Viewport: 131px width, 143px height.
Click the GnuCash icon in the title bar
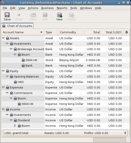pyautogui.click(x=3, y=3)
